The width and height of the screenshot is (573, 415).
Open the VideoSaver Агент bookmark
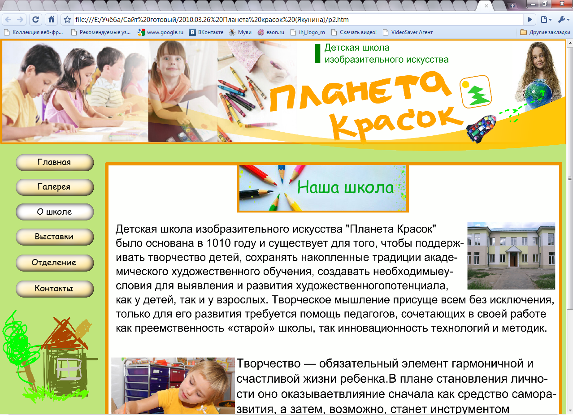tap(407, 32)
